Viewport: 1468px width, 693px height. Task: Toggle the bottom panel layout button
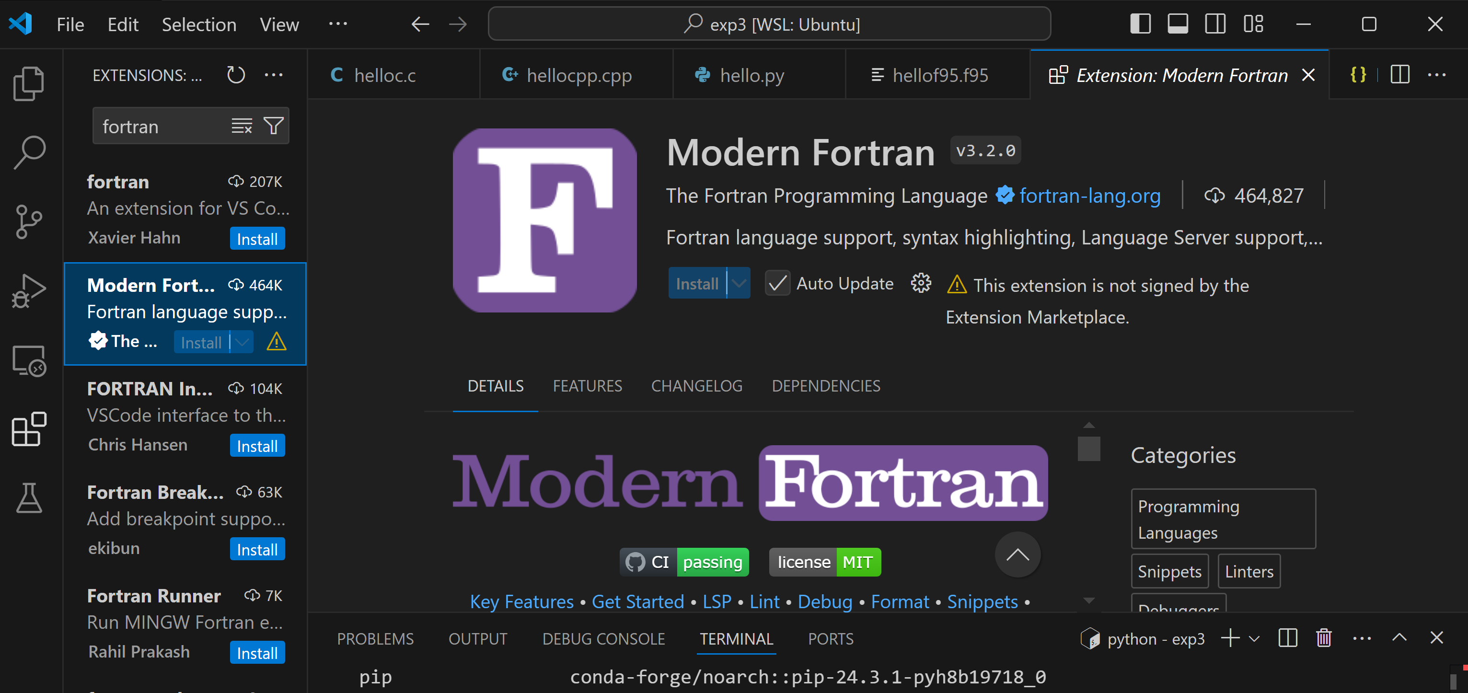pos(1178,24)
